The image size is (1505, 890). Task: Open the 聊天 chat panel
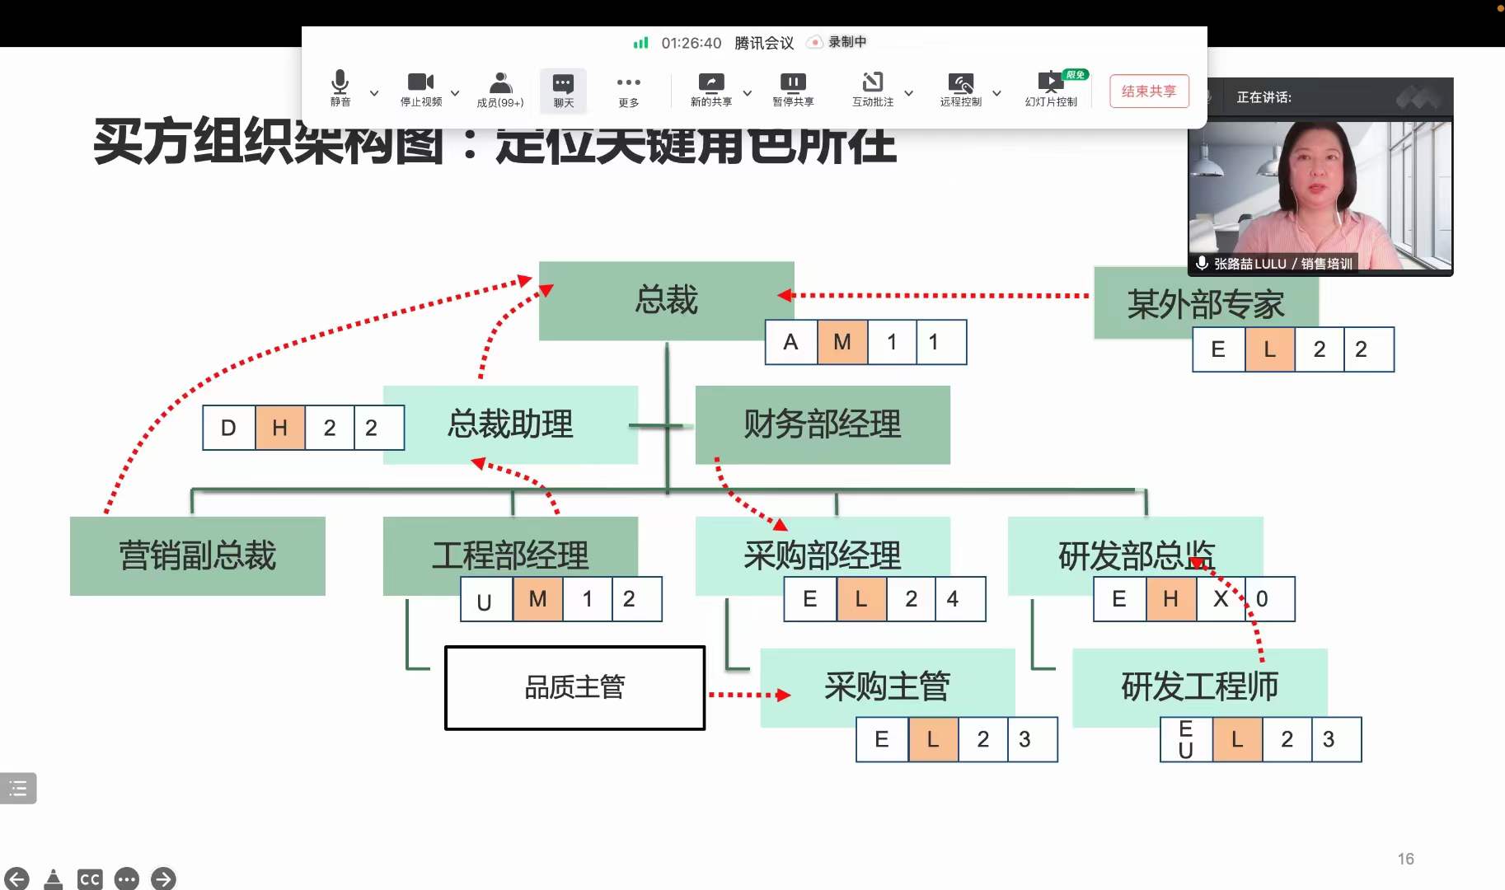564,90
